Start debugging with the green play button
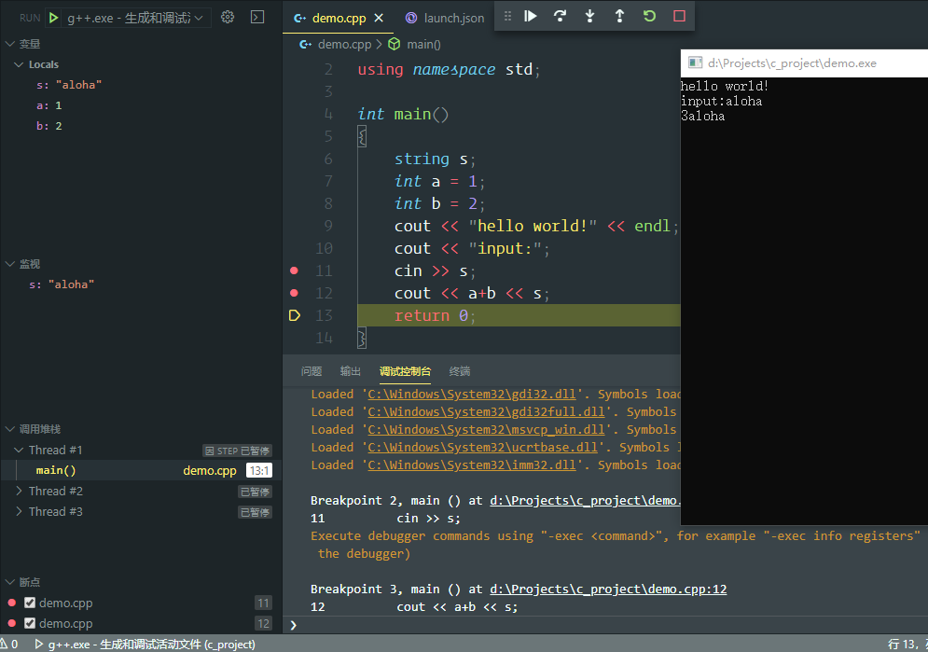The width and height of the screenshot is (928, 652). pyautogui.click(x=53, y=18)
